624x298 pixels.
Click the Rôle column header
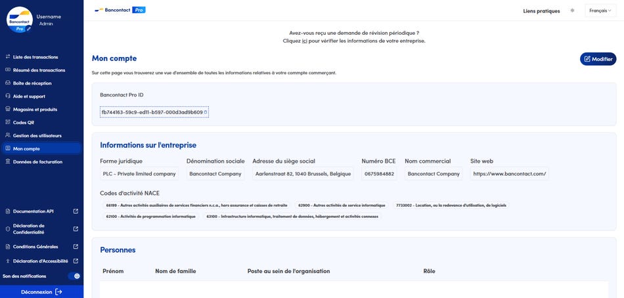[x=430, y=271]
